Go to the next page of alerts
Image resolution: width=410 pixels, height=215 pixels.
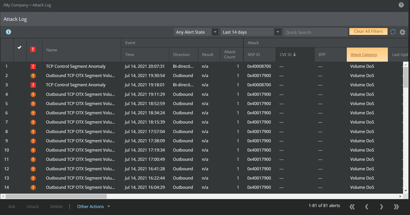click(381, 207)
